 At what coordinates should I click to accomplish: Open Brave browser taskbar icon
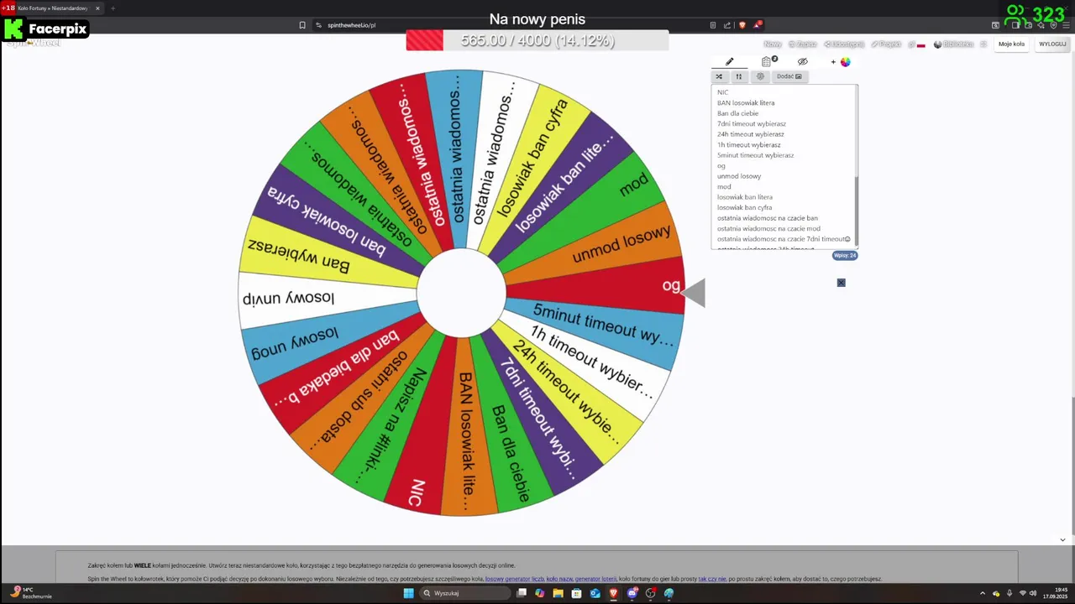tap(613, 593)
